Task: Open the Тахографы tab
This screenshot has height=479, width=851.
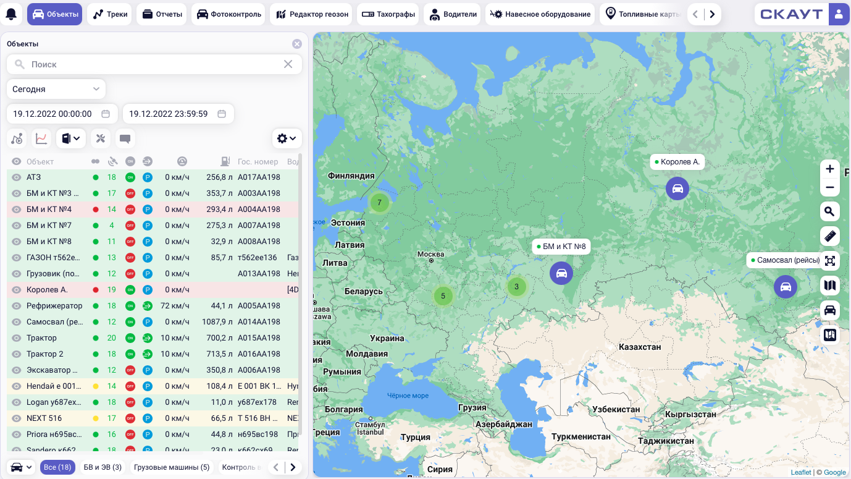Action: [388, 14]
